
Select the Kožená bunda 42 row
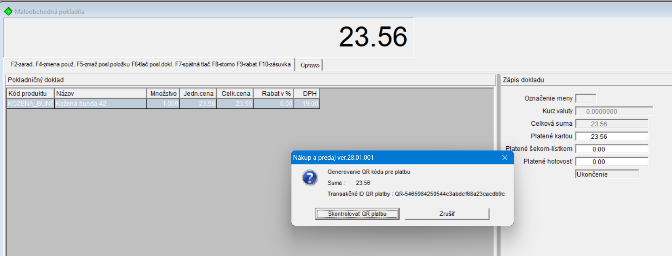(x=100, y=103)
